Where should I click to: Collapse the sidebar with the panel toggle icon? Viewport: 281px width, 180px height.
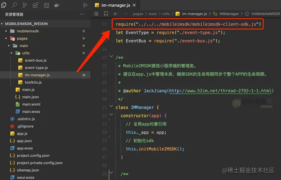pyautogui.click(x=86, y=5)
